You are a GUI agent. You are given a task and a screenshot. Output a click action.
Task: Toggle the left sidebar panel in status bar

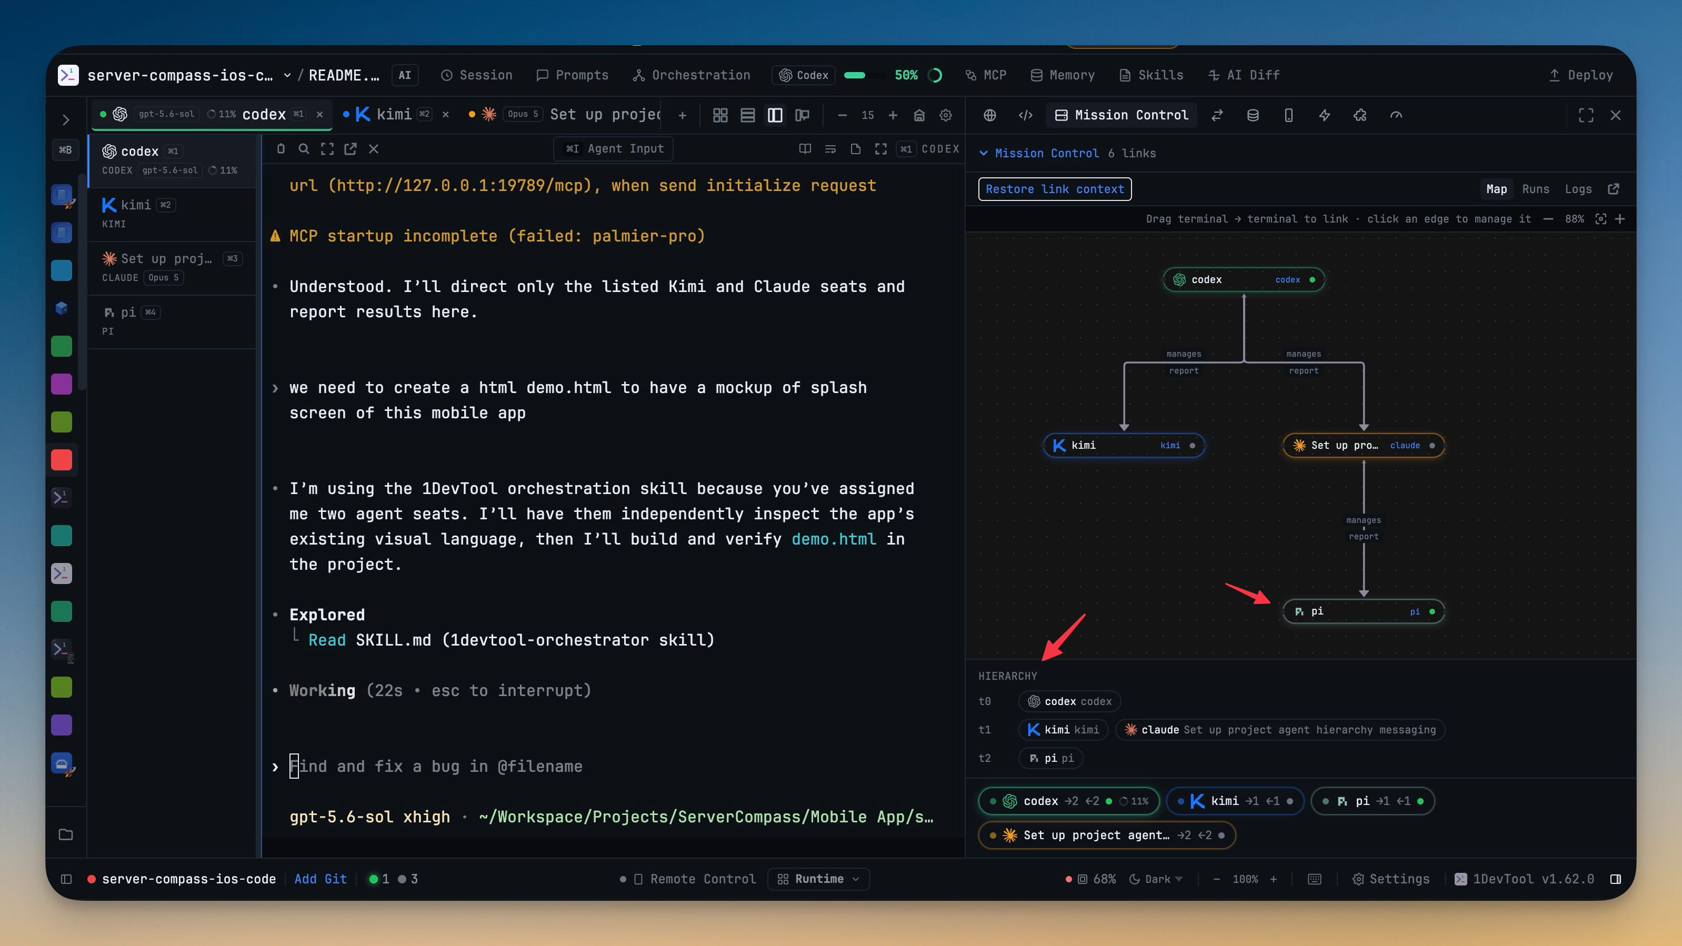[x=66, y=879]
